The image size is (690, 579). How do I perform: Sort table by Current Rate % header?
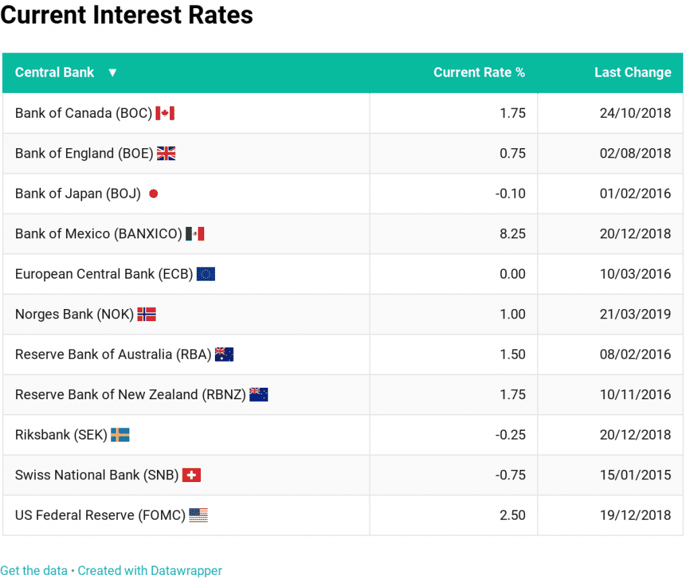(x=478, y=73)
